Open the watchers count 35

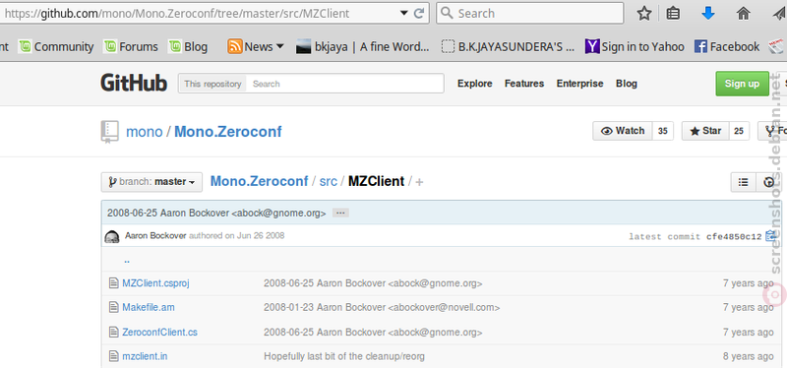click(662, 131)
